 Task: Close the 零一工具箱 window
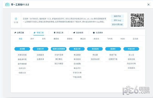pos(149,4)
